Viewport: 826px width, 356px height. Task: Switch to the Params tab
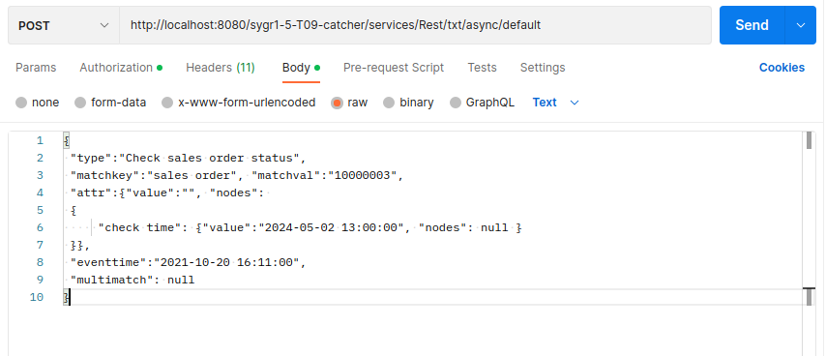[36, 68]
